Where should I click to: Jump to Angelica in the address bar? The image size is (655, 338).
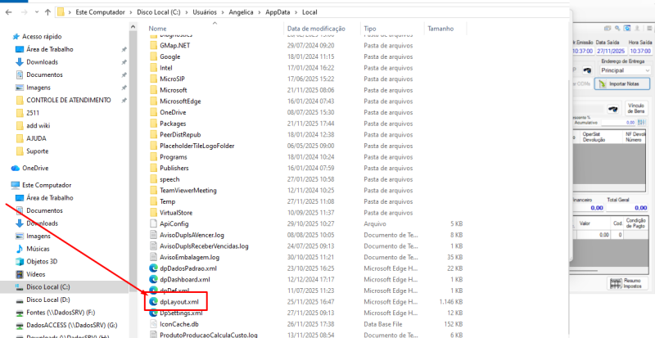point(241,12)
